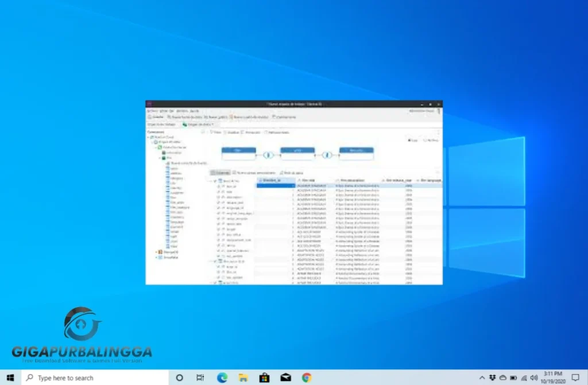This screenshot has height=385, width=588.
Task: Select the Live data mode radio button
Action: (409, 140)
